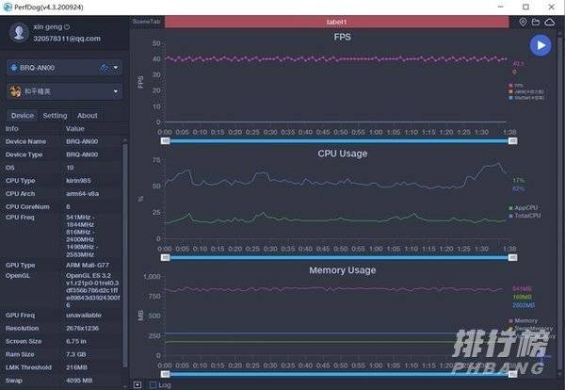565x390 pixels.
Task: Click the PerfDog app logo in title bar
Action: coord(8,7)
